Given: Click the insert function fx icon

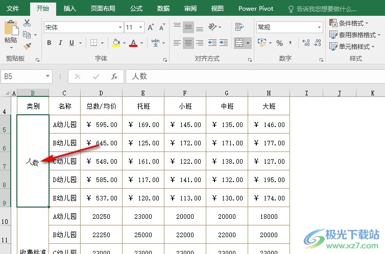Looking at the screenshot, I should coord(114,77).
